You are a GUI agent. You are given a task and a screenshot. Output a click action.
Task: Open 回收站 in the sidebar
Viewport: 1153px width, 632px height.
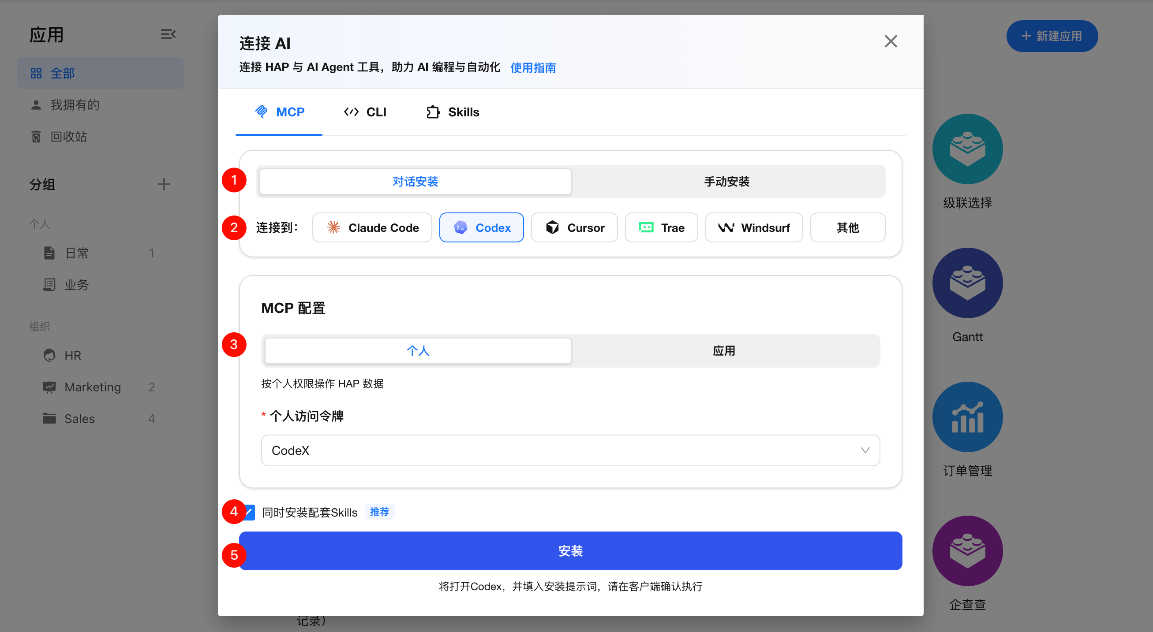101,137
